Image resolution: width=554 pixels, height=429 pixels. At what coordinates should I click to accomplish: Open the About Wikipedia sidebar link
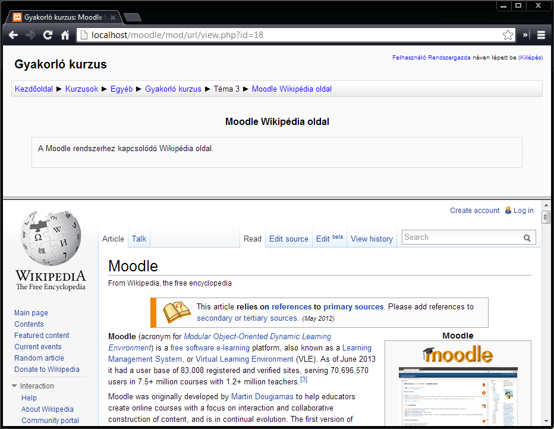click(48, 409)
